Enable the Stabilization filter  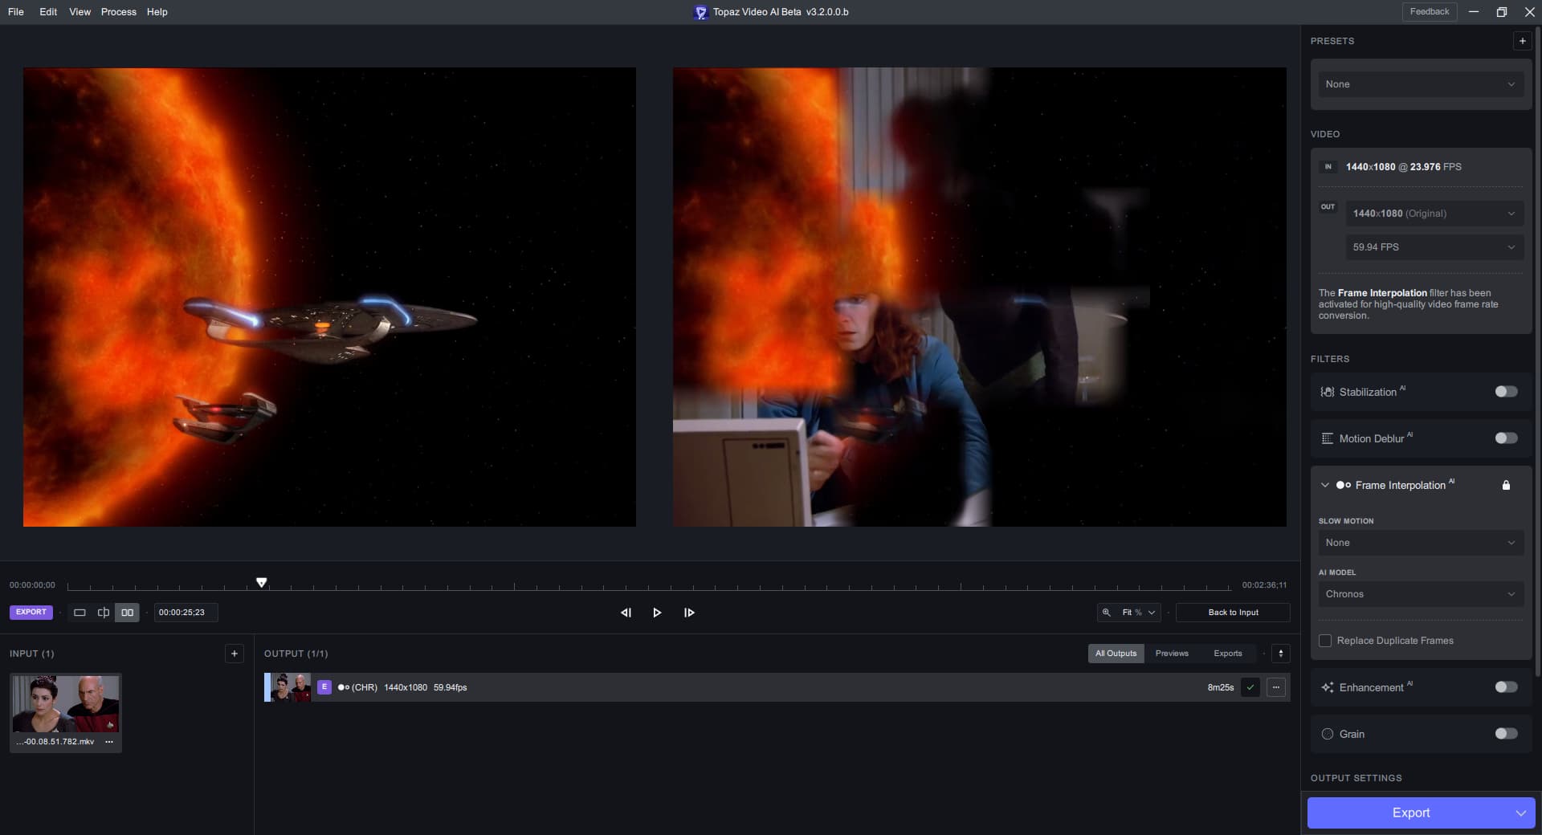[x=1506, y=392]
